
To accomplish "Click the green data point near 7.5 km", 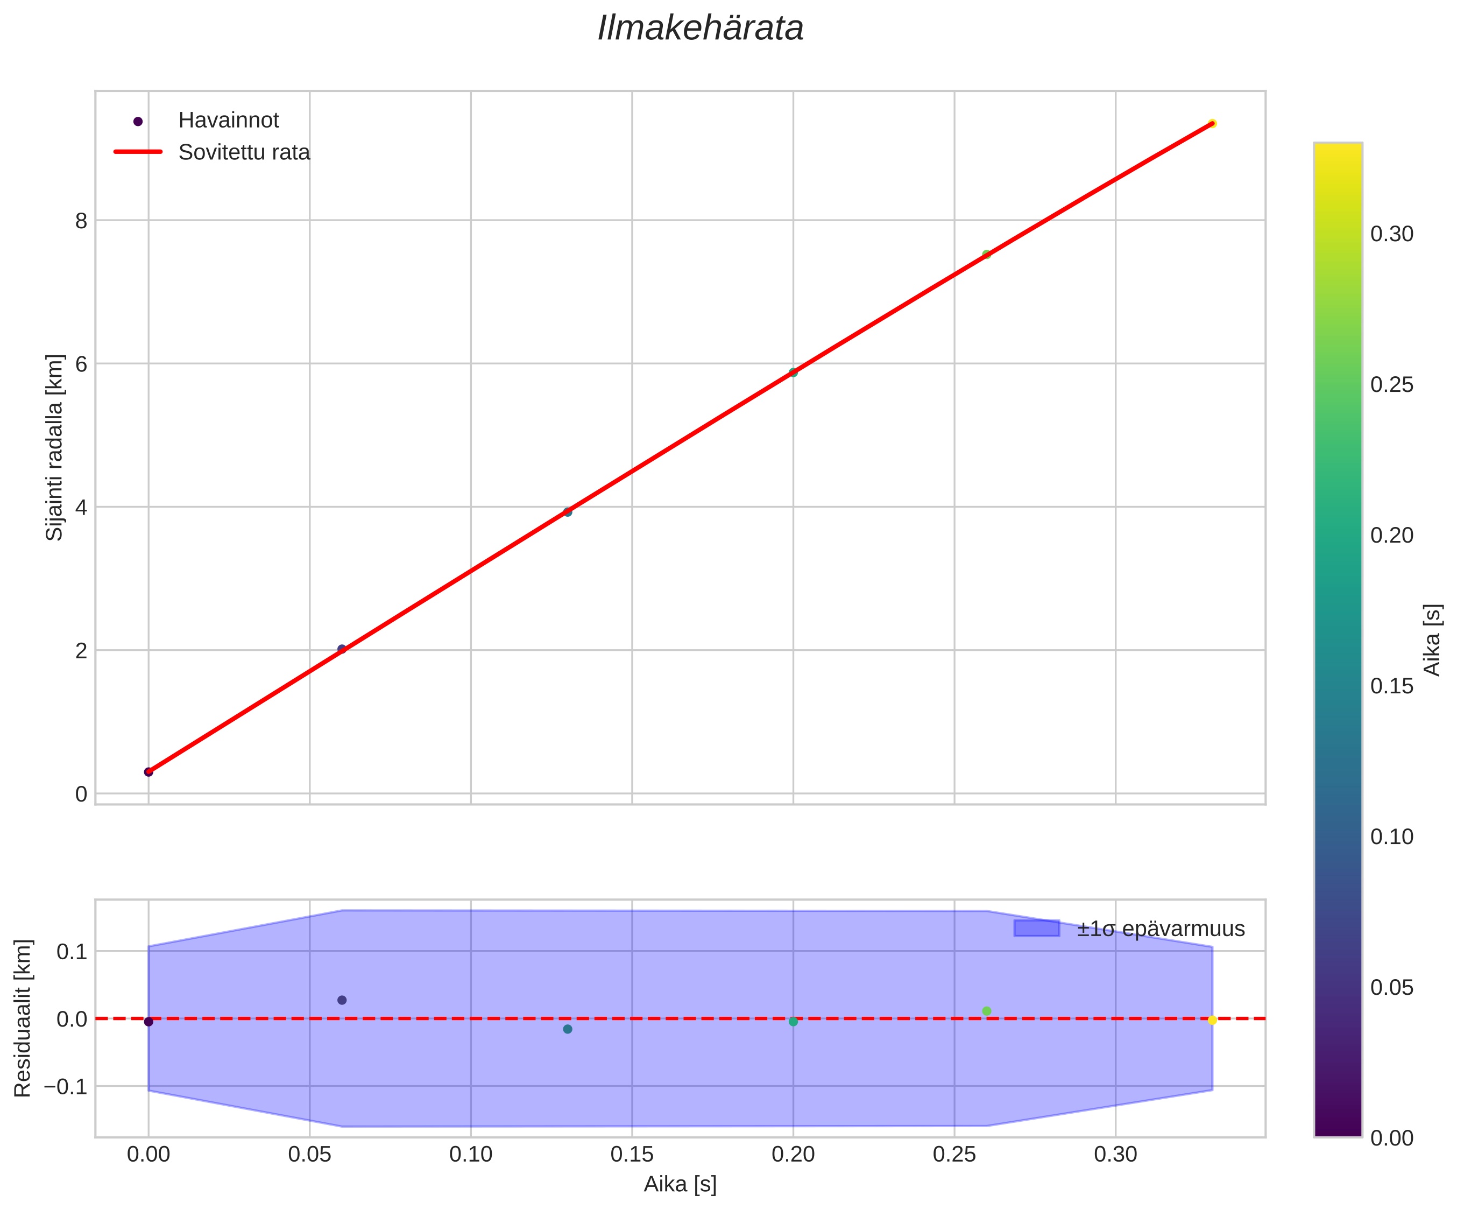I will 986,254.
